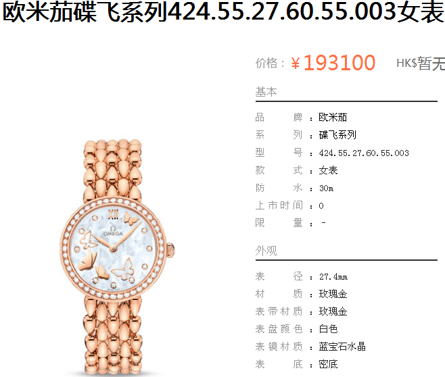
Task: Click the crystal material 蓝宝石水晶
Action: pos(342,347)
